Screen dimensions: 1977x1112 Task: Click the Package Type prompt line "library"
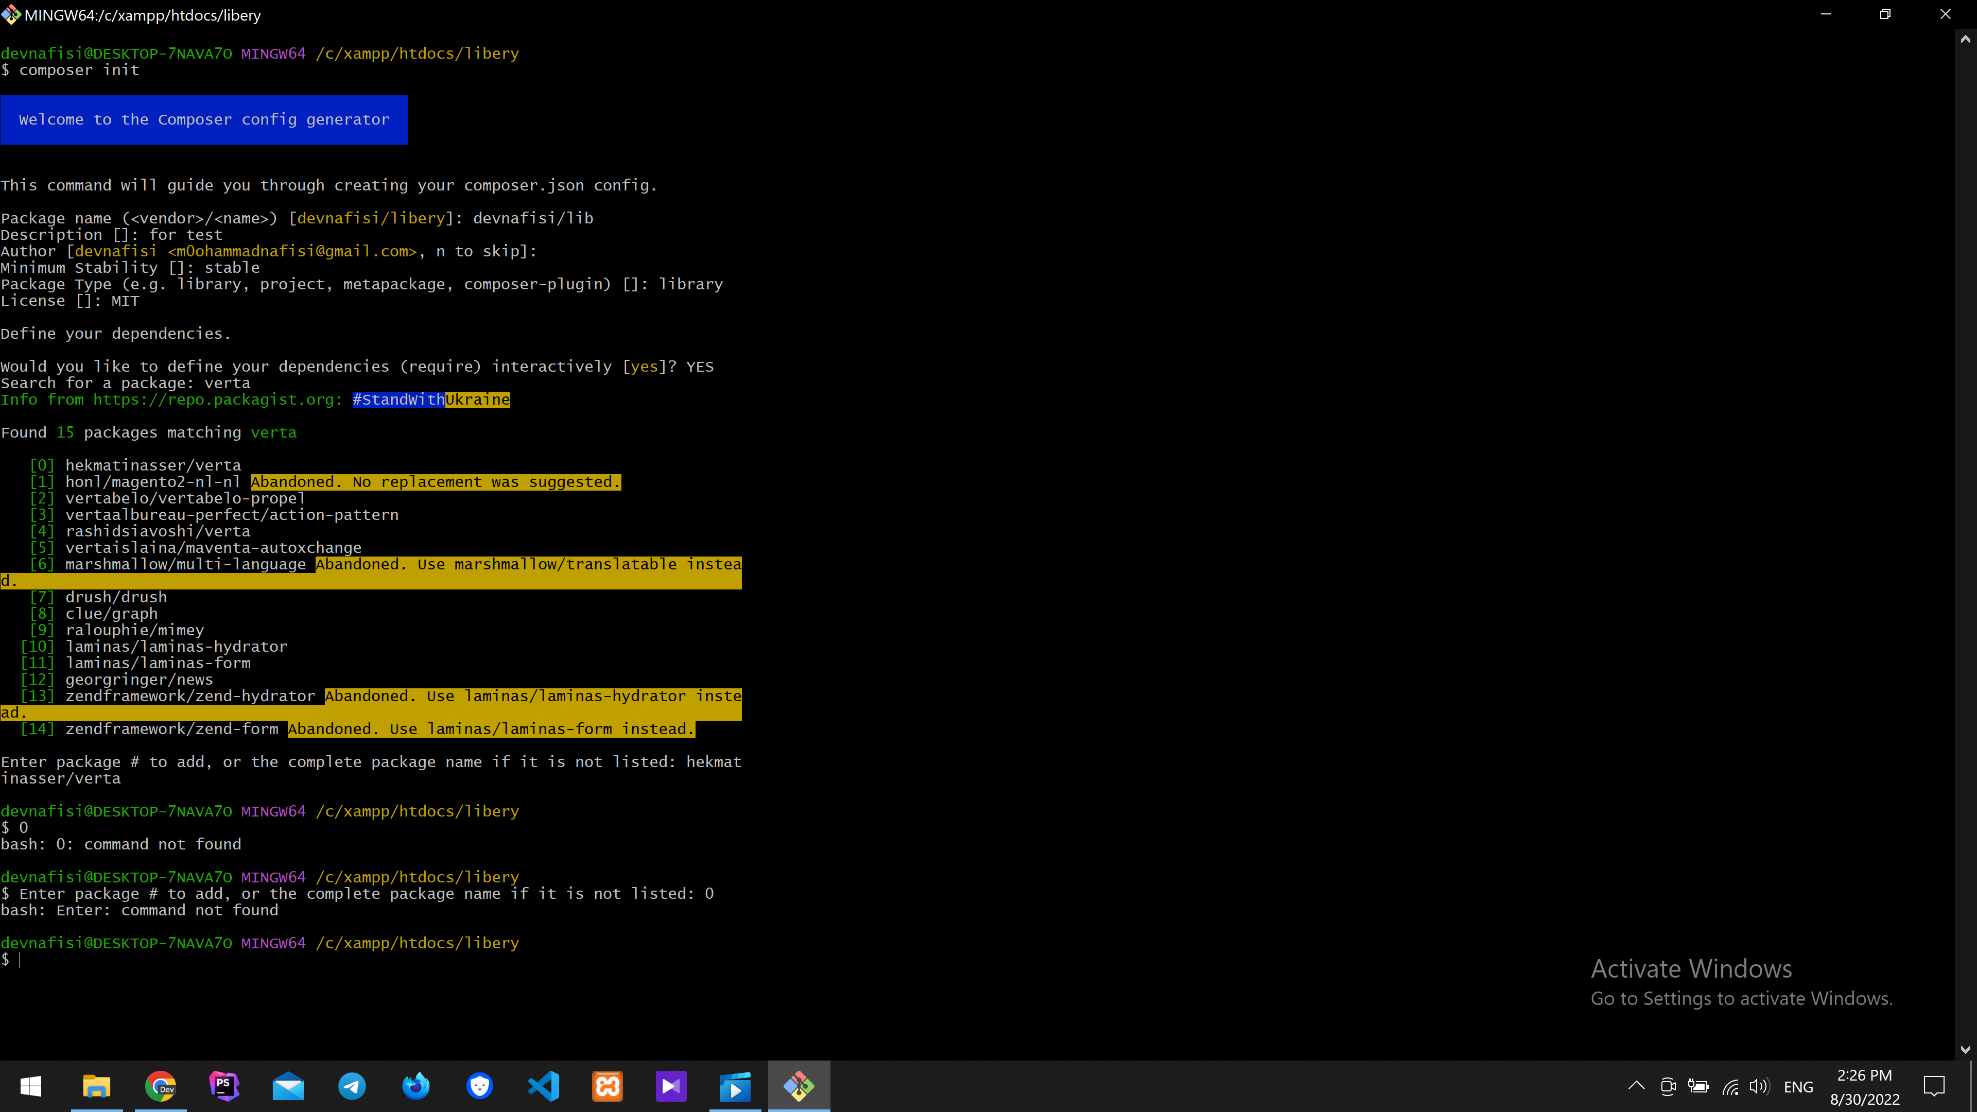[361, 284]
